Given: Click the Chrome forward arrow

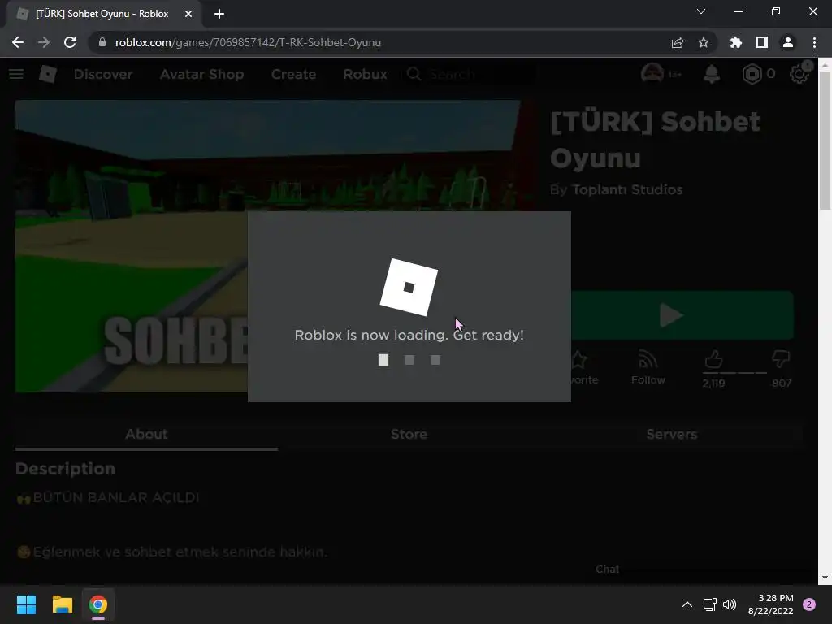Looking at the screenshot, I should tap(44, 42).
